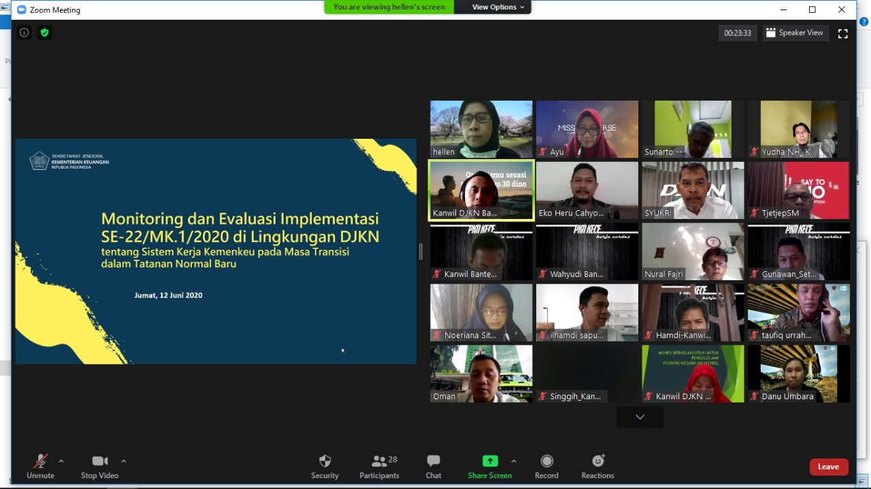
Task: Open the Participants panel
Action: (380, 466)
